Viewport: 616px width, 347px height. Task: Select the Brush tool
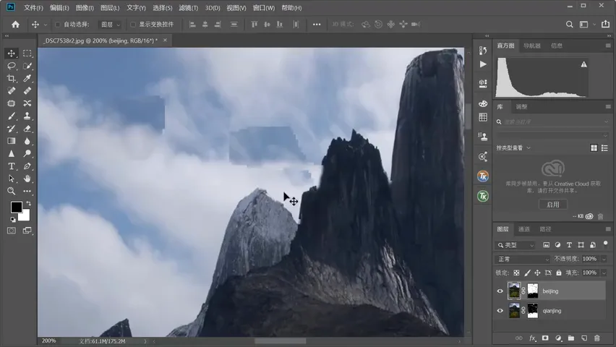[x=12, y=116]
